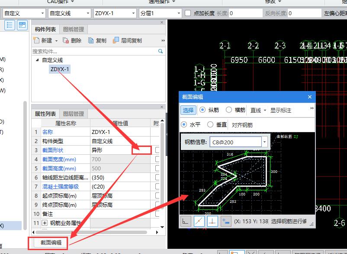Select the 纵筋 radio button

click(202, 110)
